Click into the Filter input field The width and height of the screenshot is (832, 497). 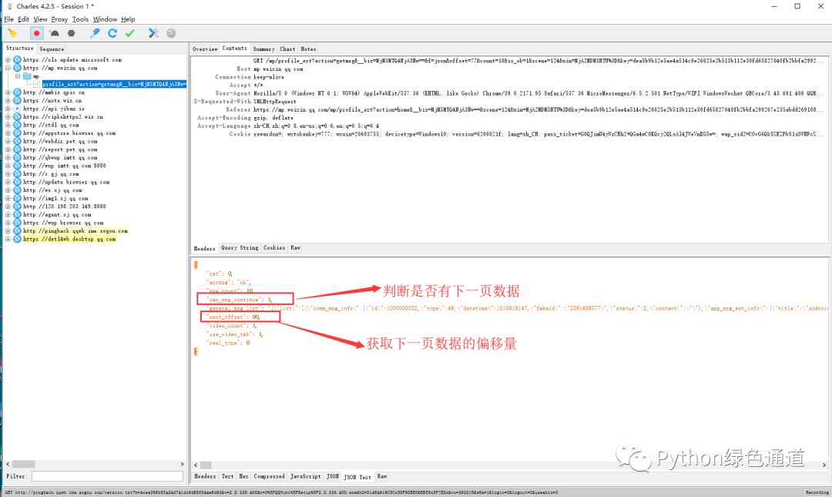point(107,476)
